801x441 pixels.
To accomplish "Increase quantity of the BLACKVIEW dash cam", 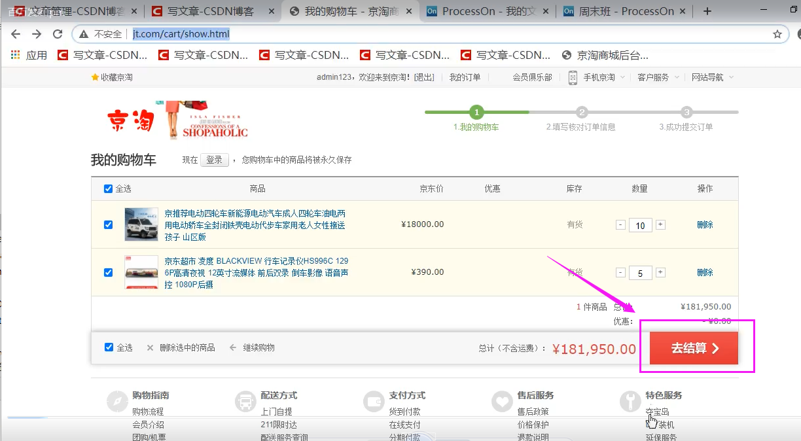I will point(660,273).
